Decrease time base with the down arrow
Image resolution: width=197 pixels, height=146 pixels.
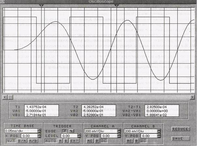point(39,132)
